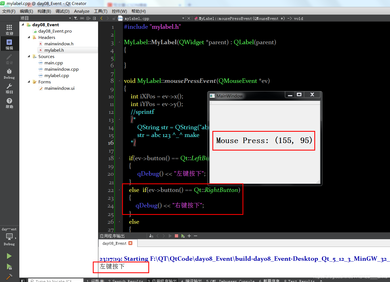Zoom out application output text
Screen dimensions: 390x282
coord(196,236)
